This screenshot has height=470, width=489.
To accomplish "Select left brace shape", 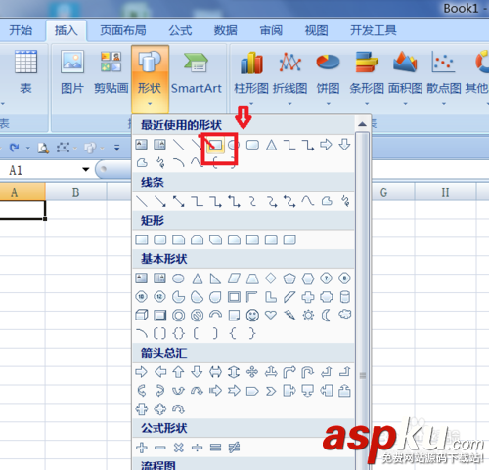I will click(233, 333).
